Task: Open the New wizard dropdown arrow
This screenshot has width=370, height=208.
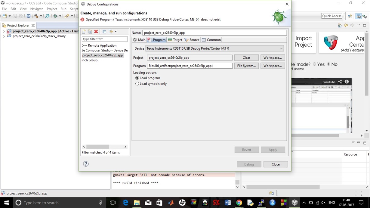Action: pos(10,16)
